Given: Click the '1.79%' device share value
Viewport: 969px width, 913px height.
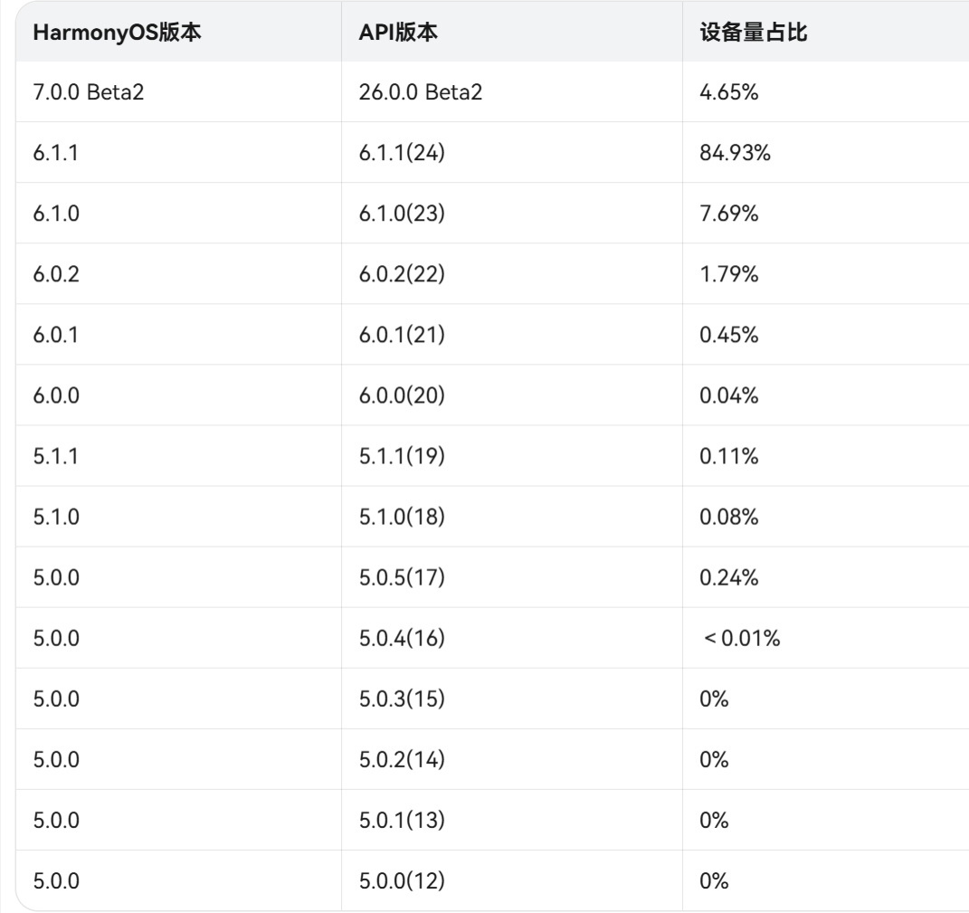Looking at the screenshot, I should pos(728,274).
